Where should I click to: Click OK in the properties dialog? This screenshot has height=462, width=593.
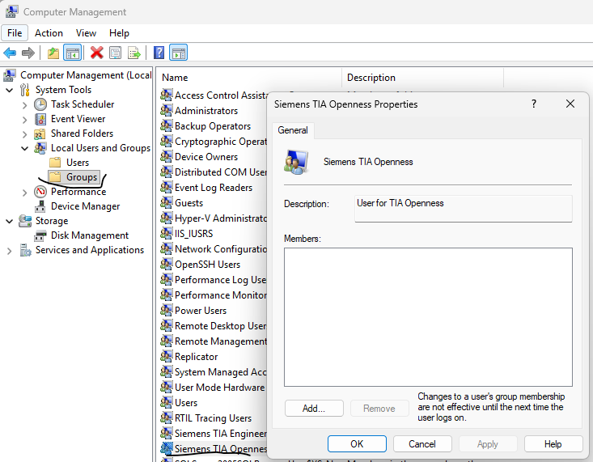(x=357, y=444)
